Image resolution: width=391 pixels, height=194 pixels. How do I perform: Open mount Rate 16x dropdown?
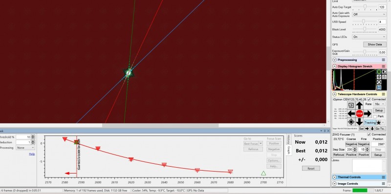[x=379, y=104]
